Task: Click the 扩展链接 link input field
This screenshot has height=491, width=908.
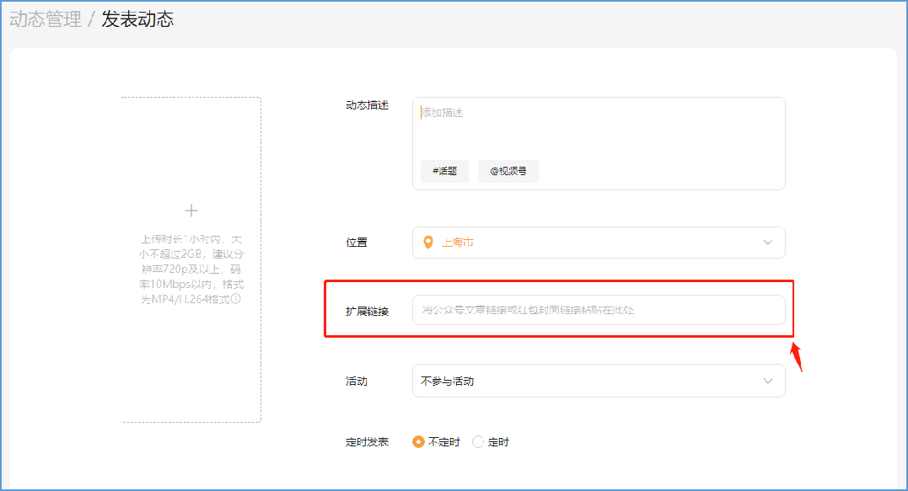Action: tap(598, 310)
